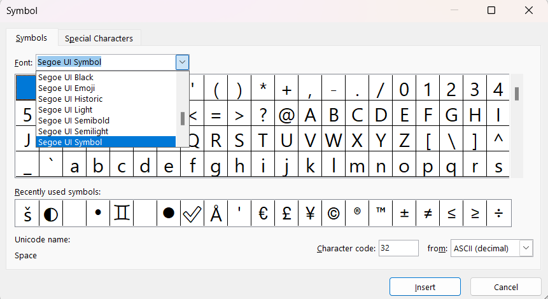Select lowercase letter a in the grid
This screenshot has width=548, height=299.
tap(74, 164)
